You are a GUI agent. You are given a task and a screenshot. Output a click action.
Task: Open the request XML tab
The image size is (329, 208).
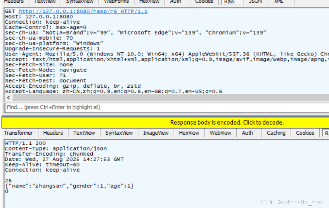(279, 2)
